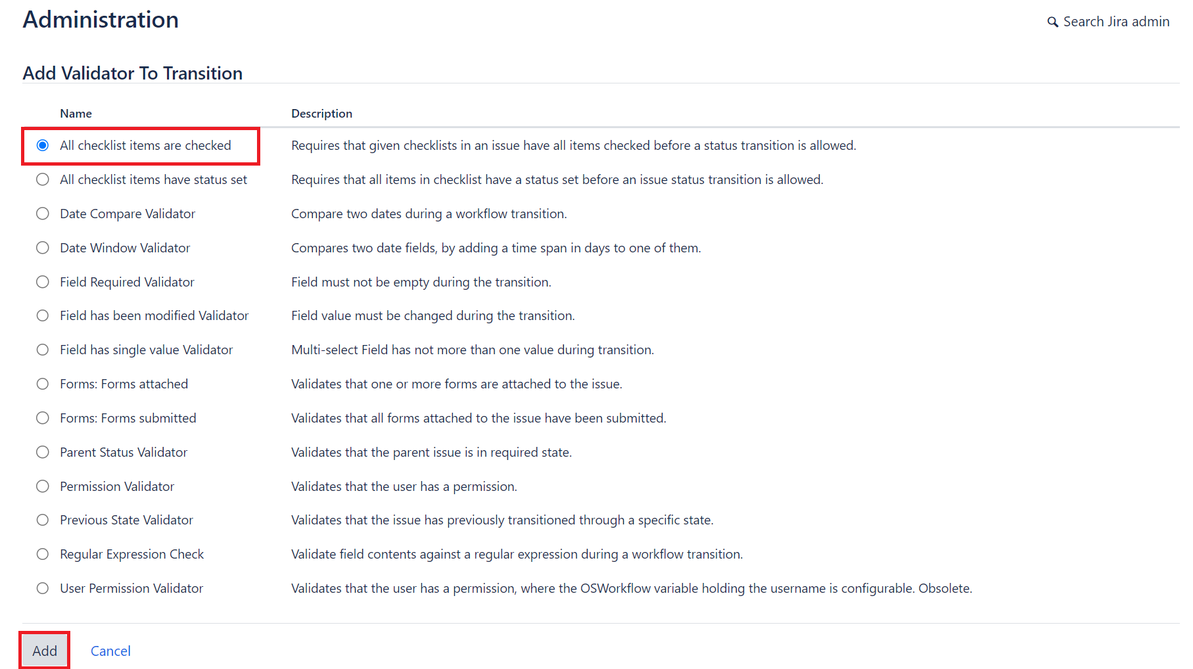Choose All checklist items have status set validator
The height and width of the screenshot is (669, 1193).
click(43, 179)
